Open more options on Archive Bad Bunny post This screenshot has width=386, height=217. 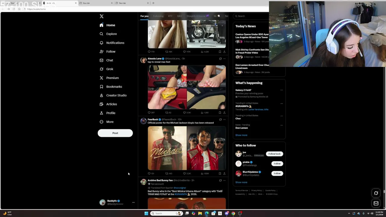point(224,181)
